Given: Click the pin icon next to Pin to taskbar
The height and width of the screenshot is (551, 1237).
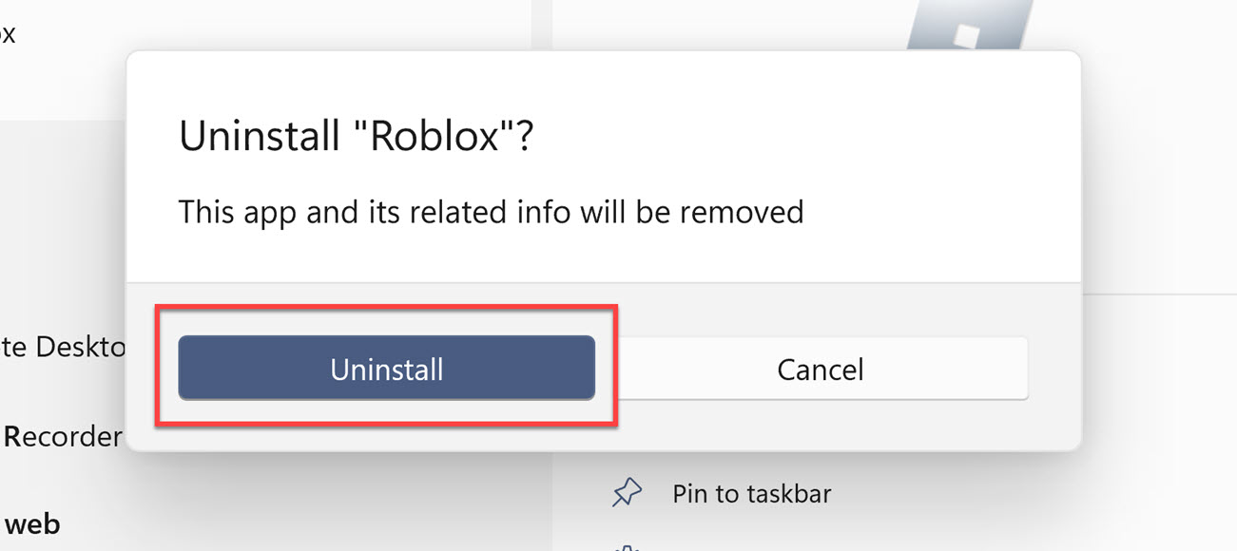Looking at the screenshot, I should (627, 492).
